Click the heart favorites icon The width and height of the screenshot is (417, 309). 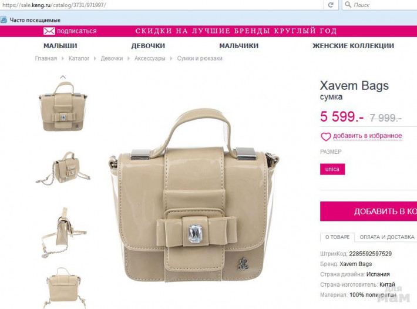pos(326,137)
